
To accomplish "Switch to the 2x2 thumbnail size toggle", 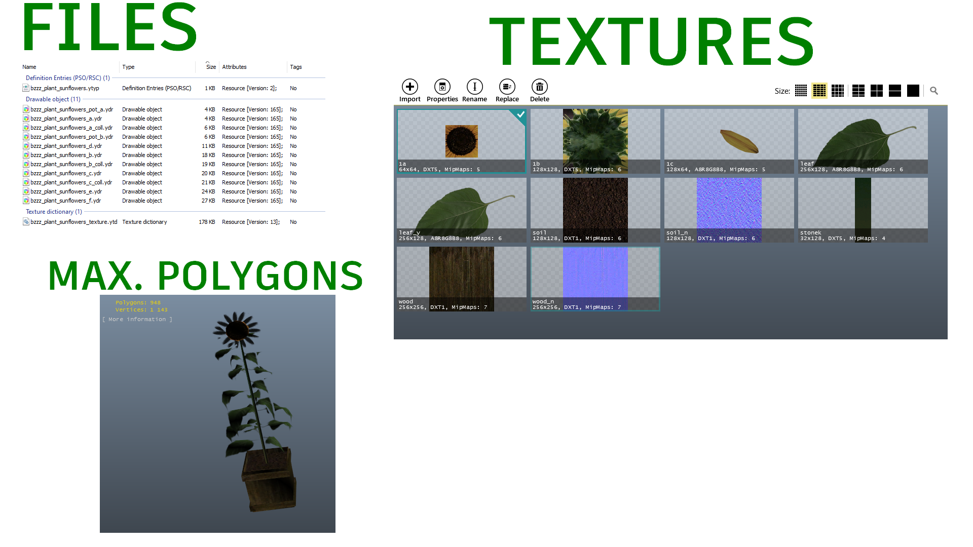I will pyautogui.click(x=876, y=91).
